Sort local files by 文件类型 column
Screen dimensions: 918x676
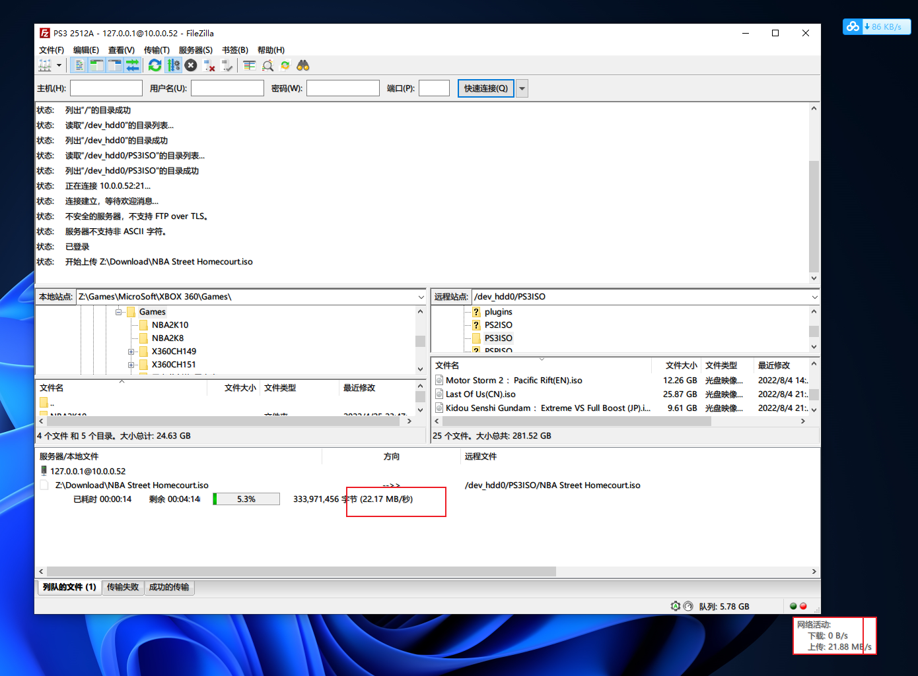[x=299, y=388]
